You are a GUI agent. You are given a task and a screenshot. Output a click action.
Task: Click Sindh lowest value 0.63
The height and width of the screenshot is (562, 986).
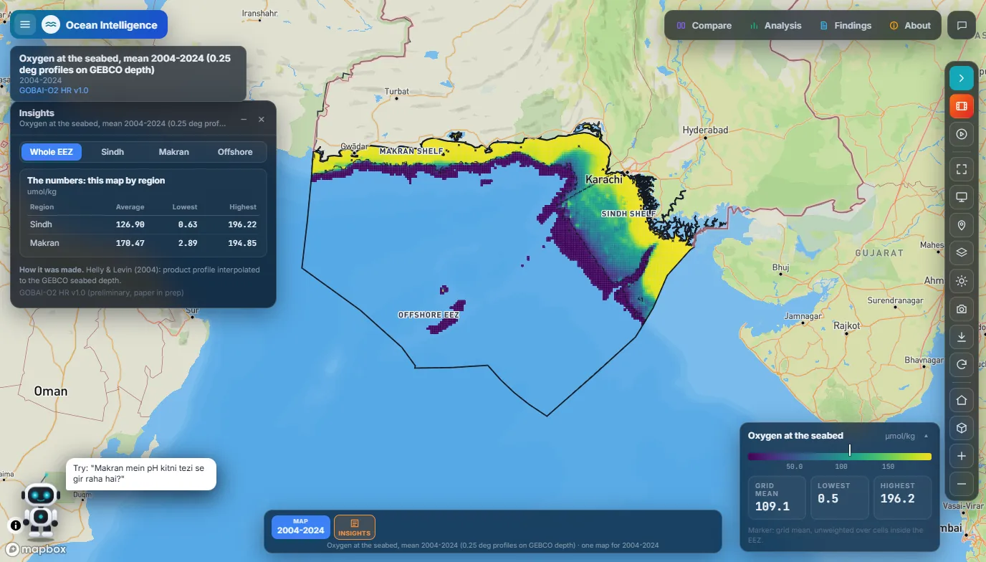pos(188,224)
